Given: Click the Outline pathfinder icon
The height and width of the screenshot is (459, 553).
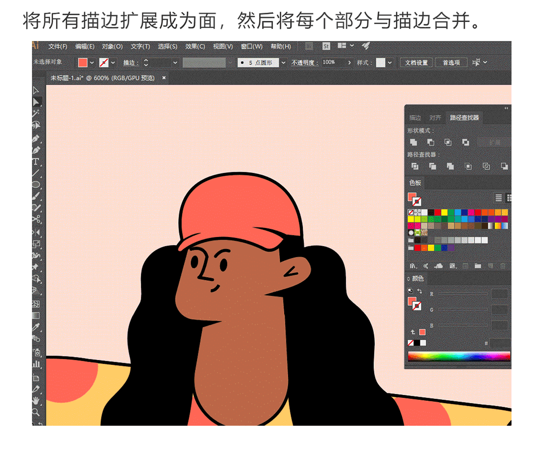Looking at the screenshot, I should (486, 166).
